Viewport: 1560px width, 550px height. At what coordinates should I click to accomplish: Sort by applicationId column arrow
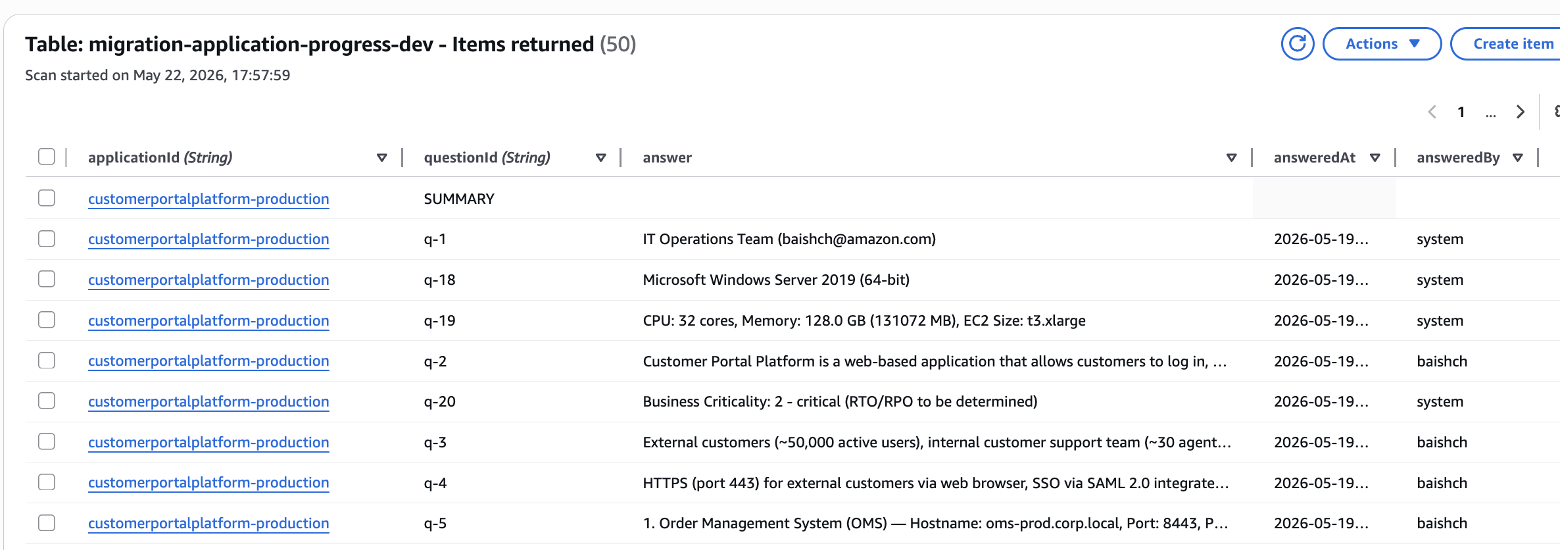click(381, 158)
